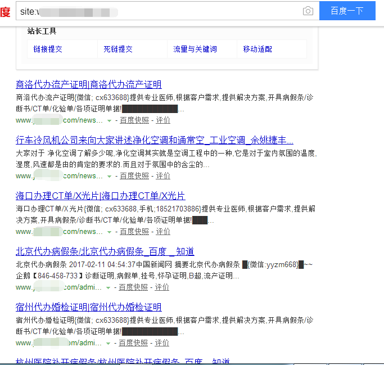Expand dropdown arrow beside 海口办理CT单 result URL

[x=109, y=232]
